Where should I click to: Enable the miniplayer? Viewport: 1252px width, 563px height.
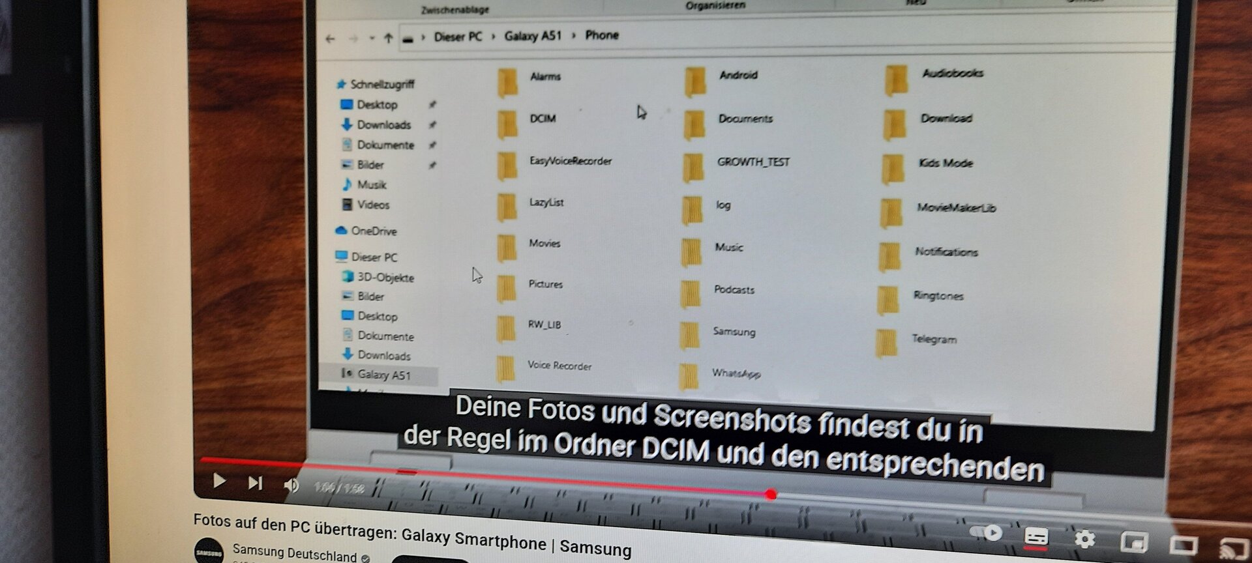pyautogui.click(x=1134, y=542)
